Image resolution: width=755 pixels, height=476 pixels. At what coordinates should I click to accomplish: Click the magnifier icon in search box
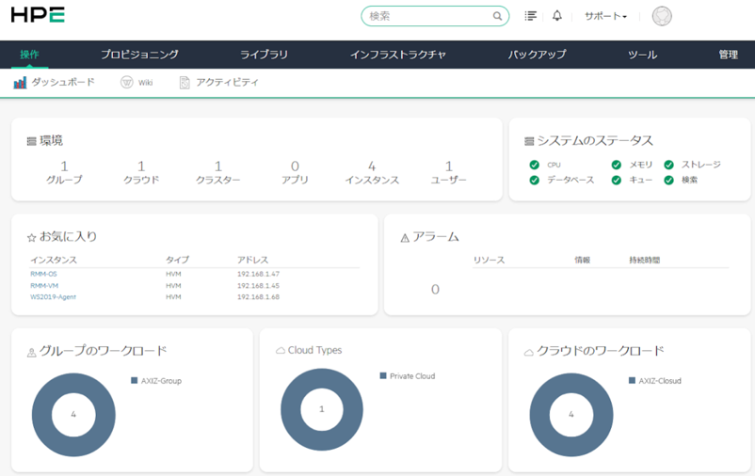[497, 16]
